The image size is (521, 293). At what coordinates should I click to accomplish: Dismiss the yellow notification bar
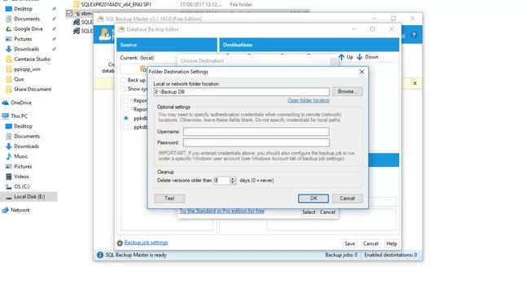click(414, 83)
